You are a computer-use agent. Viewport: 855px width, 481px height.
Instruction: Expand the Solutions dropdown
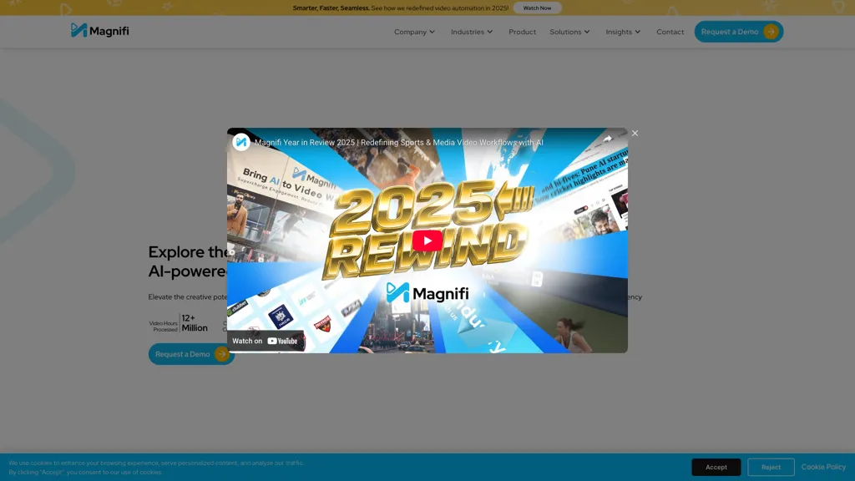(x=570, y=32)
